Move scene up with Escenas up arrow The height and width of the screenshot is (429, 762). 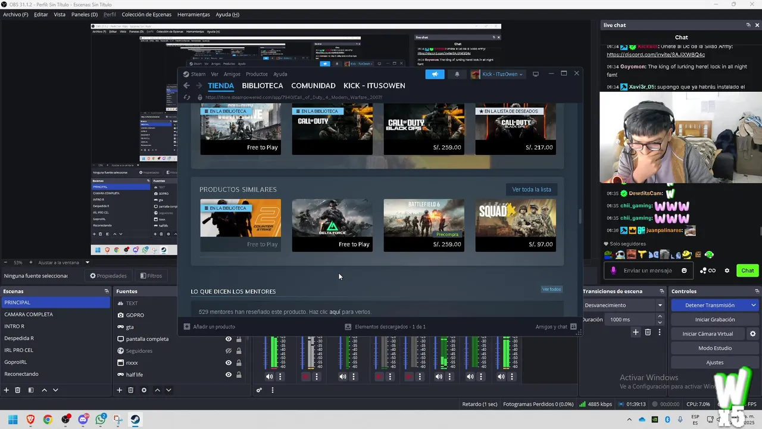tap(44, 390)
